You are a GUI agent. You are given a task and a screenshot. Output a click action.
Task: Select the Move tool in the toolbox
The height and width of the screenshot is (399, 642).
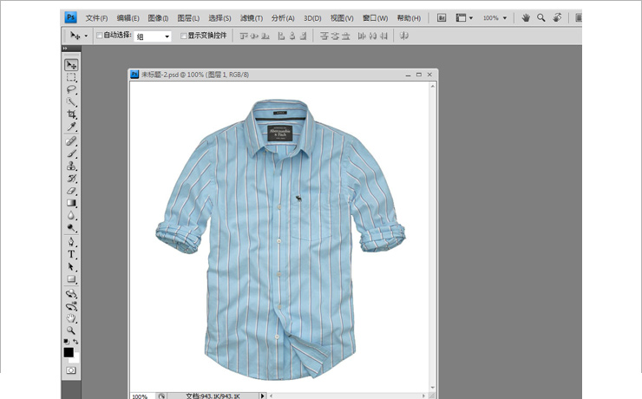click(71, 65)
